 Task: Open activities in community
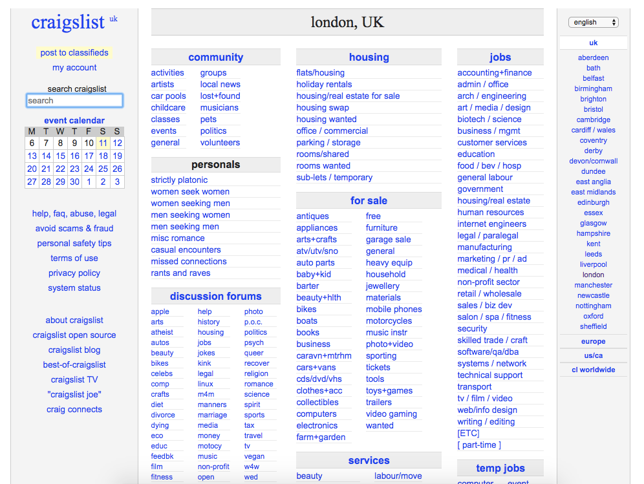click(x=167, y=72)
